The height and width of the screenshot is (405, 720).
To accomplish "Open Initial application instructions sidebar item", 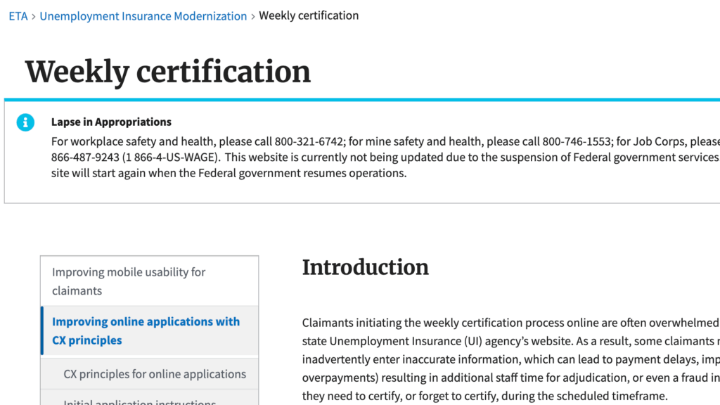I will 139,402.
